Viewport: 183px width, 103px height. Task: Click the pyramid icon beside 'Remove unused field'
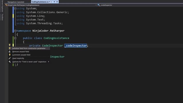coord(10,51)
